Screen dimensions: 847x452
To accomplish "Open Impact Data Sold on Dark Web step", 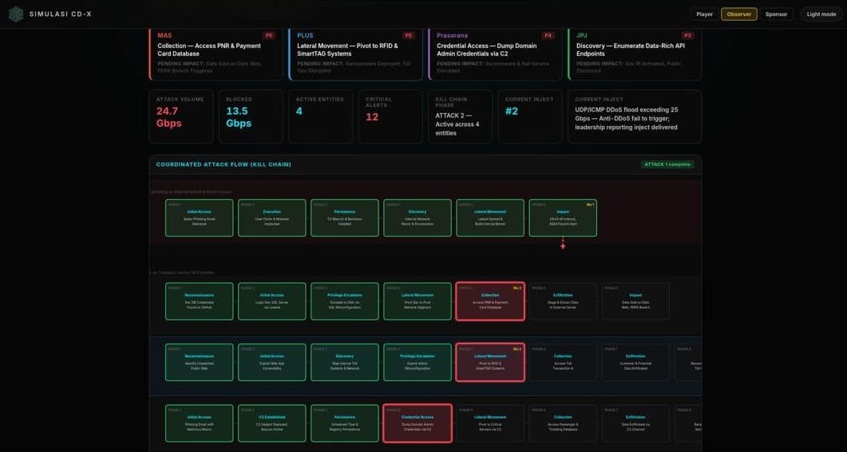I will (635, 301).
